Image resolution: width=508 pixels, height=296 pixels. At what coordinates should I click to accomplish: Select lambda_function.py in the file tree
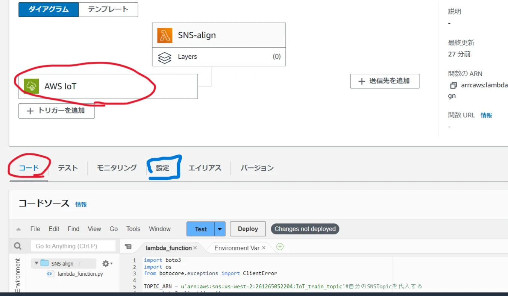click(x=80, y=274)
